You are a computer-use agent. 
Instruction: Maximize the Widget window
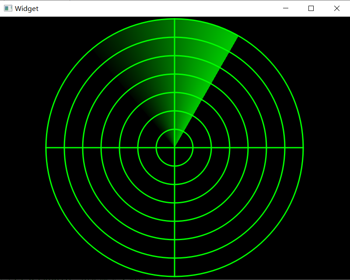(x=311, y=8)
